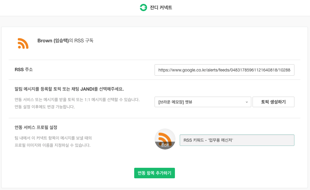Click the 팀 내에서 이 커넥트 항목이 description
310x190 pixels.
coord(53,138)
